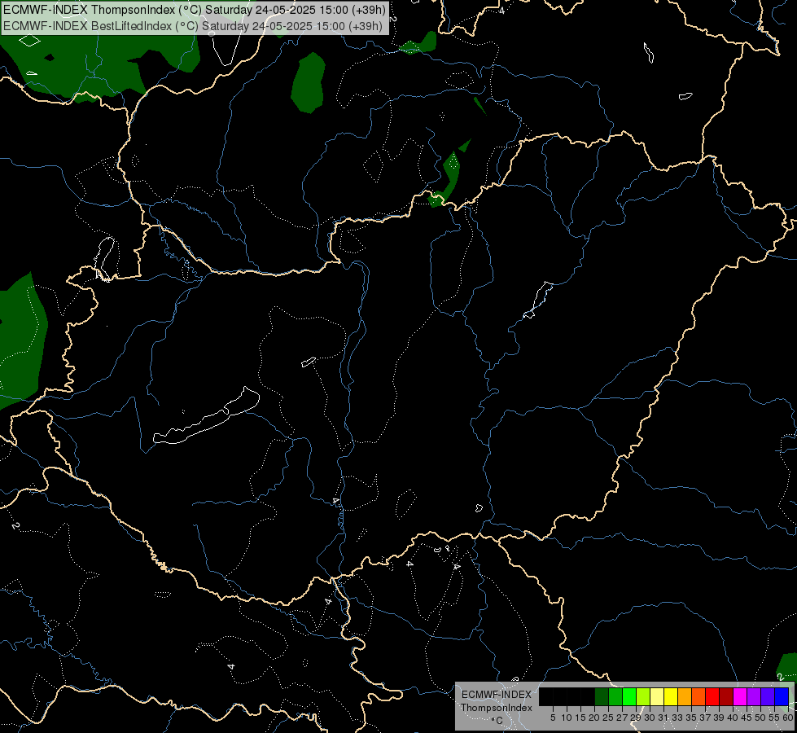Click the BestLiftedIndex title line

coord(193,26)
